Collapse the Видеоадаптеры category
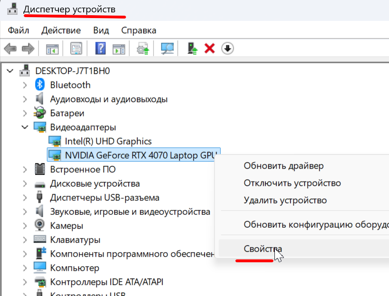Image resolution: width=389 pixels, height=296 pixels. (25, 127)
